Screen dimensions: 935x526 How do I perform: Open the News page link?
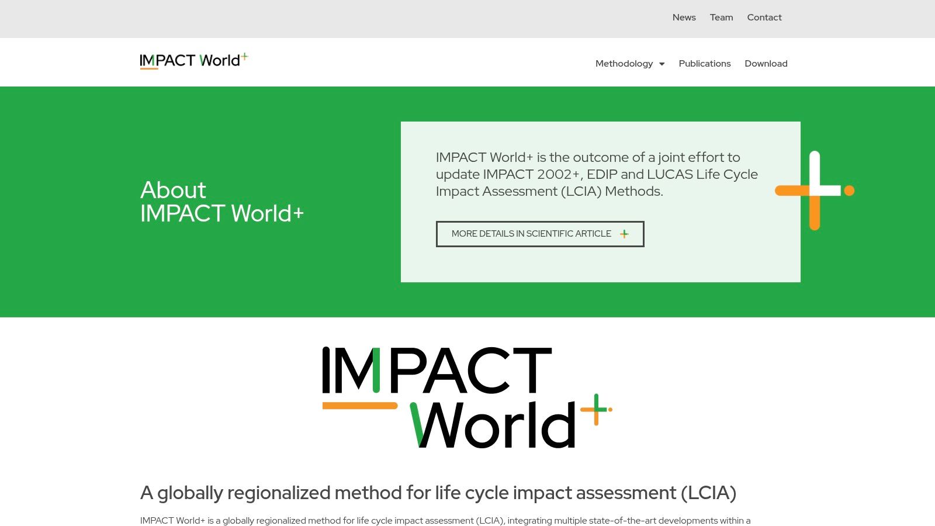coord(684,18)
